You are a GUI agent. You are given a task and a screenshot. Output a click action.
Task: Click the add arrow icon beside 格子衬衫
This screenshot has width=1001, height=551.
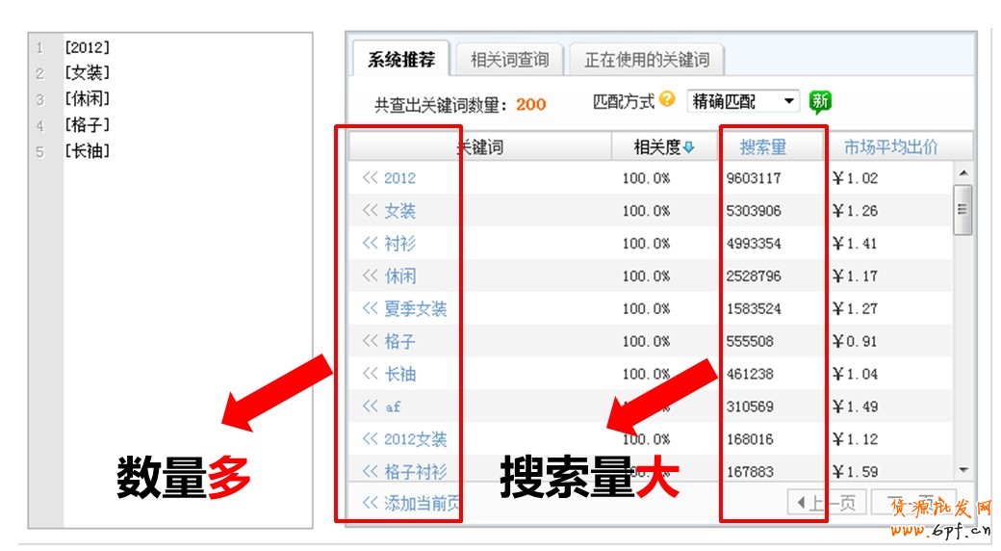click(x=371, y=472)
